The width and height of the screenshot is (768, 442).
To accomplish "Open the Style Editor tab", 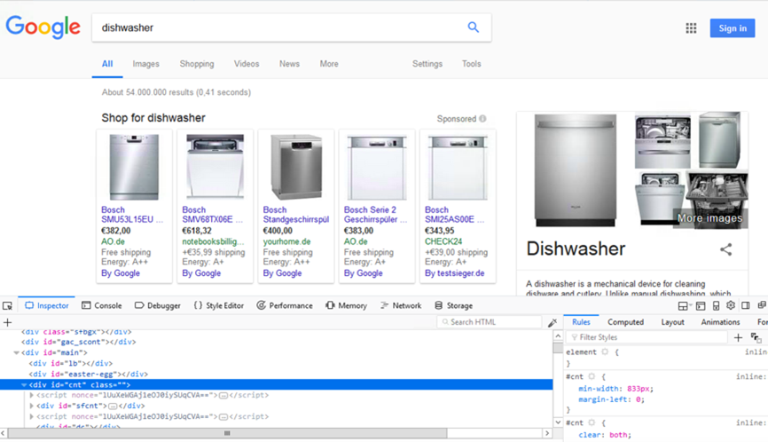I will coord(218,306).
